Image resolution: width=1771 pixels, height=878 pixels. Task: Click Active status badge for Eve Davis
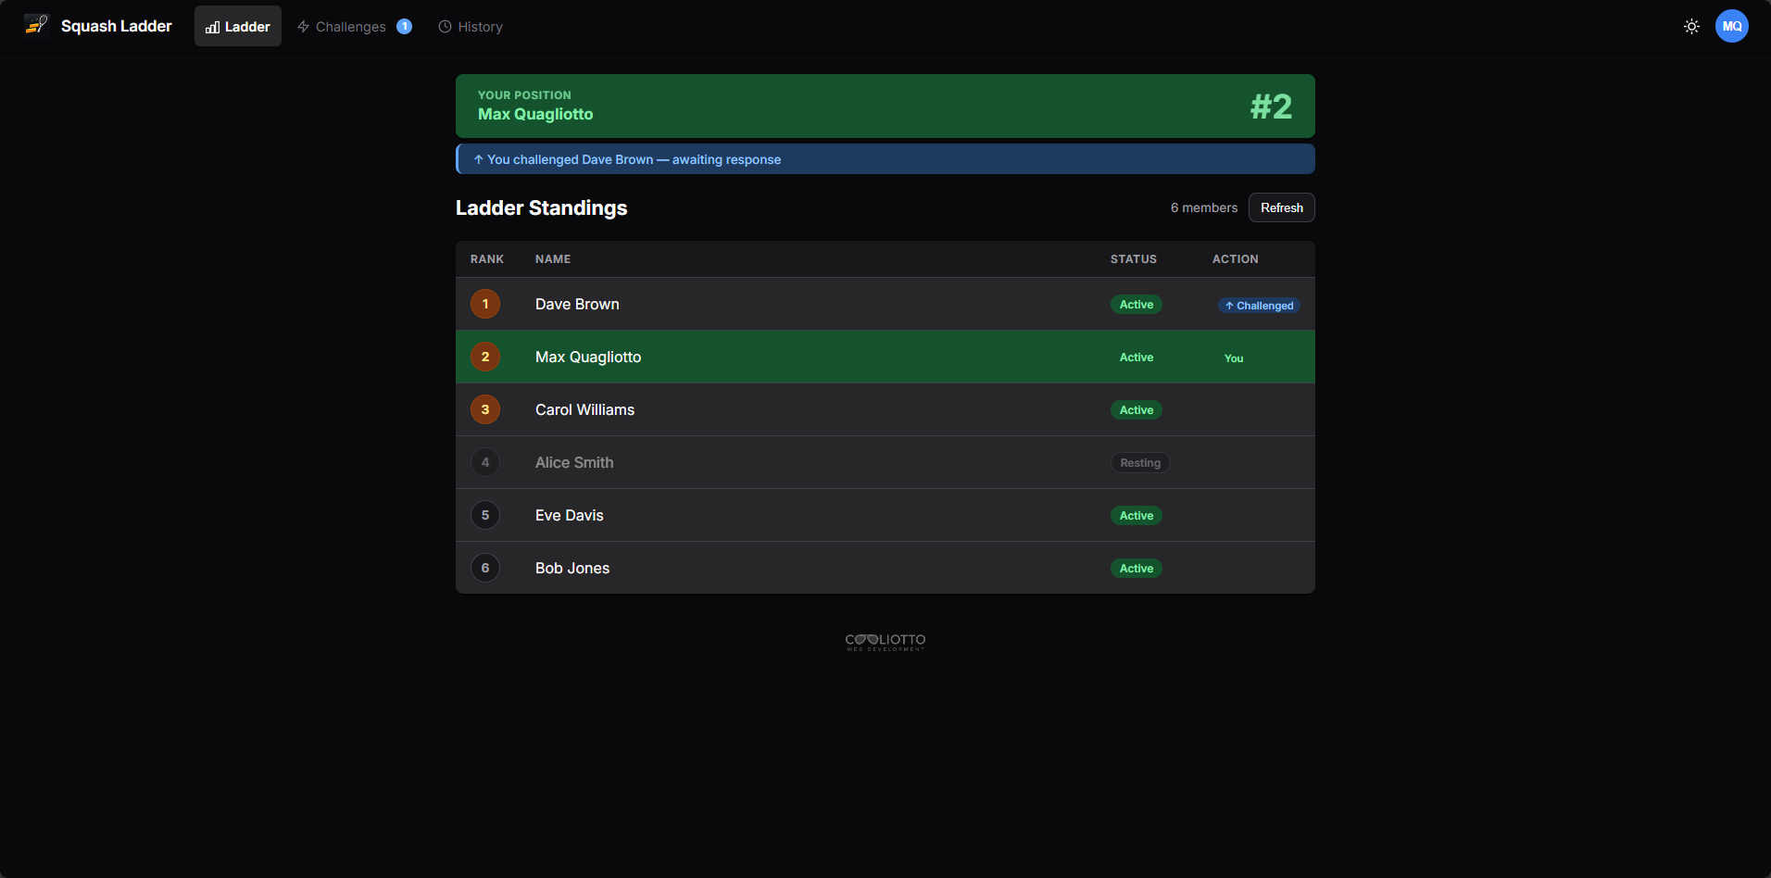[1137, 516]
